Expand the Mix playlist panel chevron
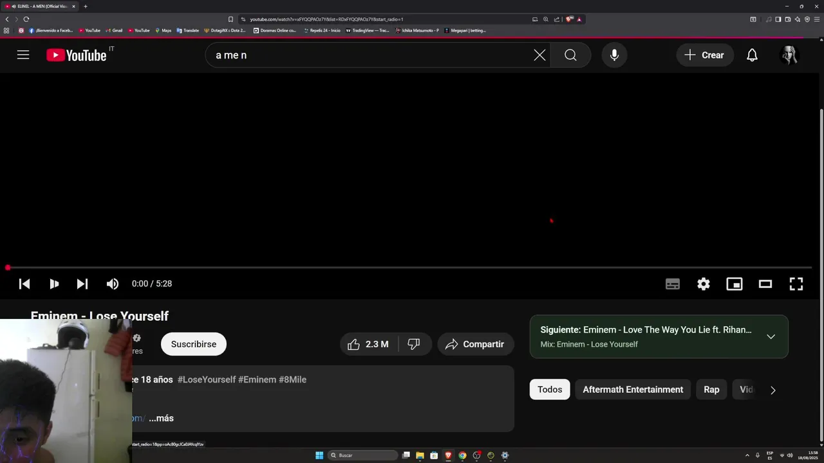The width and height of the screenshot is (824, 463). (x=771, y=336)
